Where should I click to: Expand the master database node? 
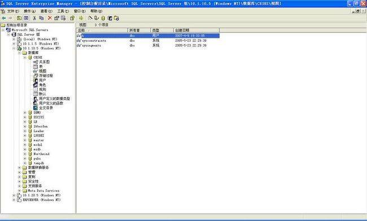tap(25, 140)
